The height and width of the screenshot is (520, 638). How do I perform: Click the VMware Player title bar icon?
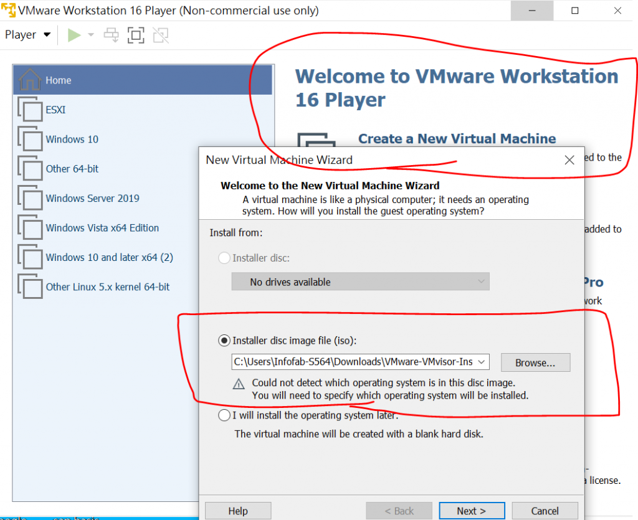[x=8, y=10]
